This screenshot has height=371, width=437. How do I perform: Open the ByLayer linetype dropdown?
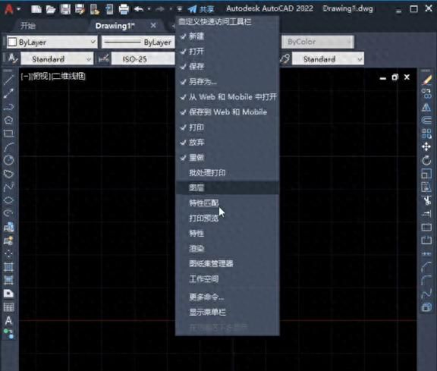138,42
